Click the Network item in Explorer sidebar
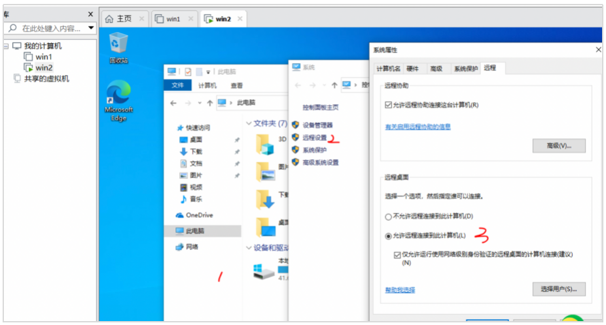The image size is (606, 325). pyautogui.click(x=192, y=247)
